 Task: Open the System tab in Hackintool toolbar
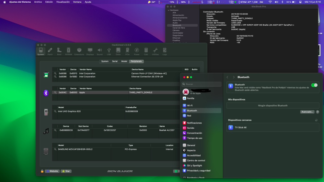coord(41,51)
